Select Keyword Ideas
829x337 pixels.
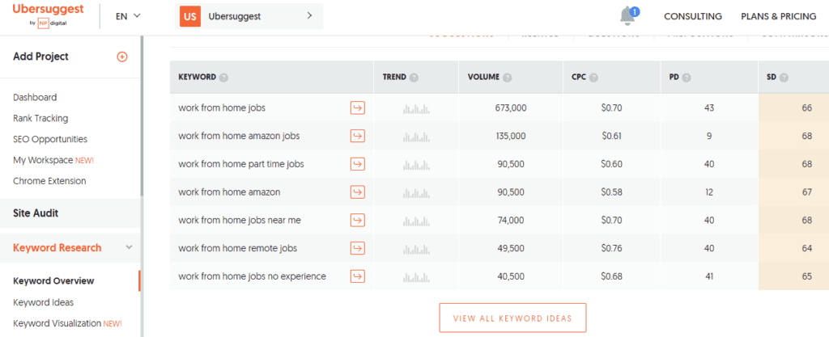click(x=44, y=303)
